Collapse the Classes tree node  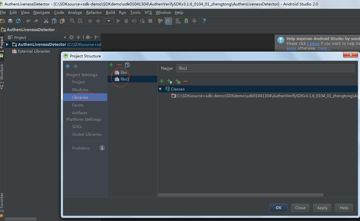click(x=160, y=89)
